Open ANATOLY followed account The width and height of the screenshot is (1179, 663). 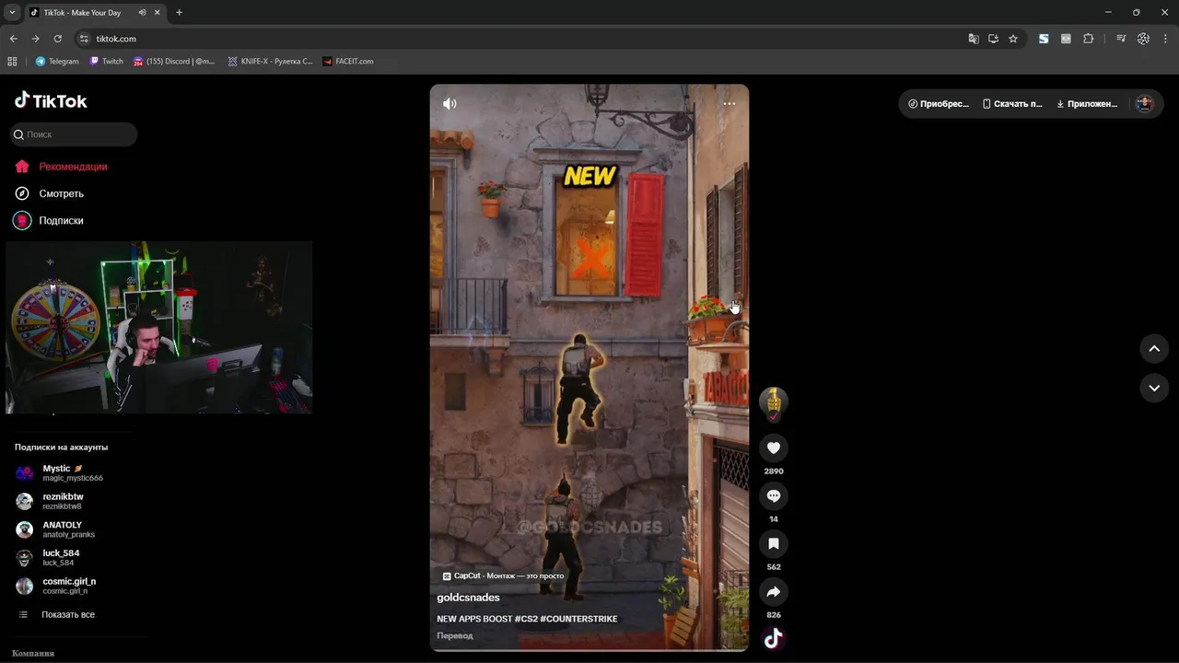click(55, 529)
